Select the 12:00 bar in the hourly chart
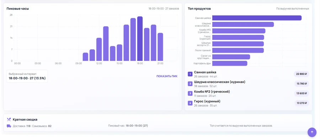This screenshot has width=320, height=139. [99, 49]
